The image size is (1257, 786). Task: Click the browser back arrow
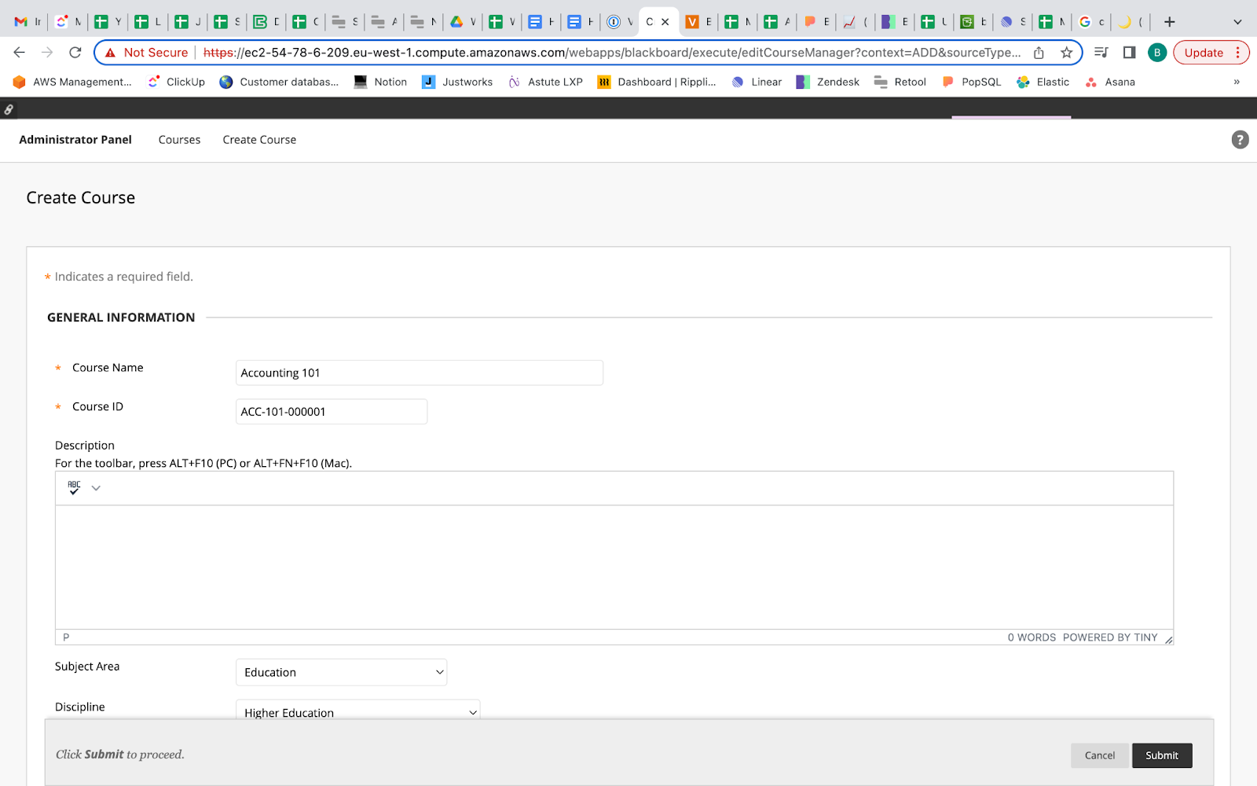(20, 53)
